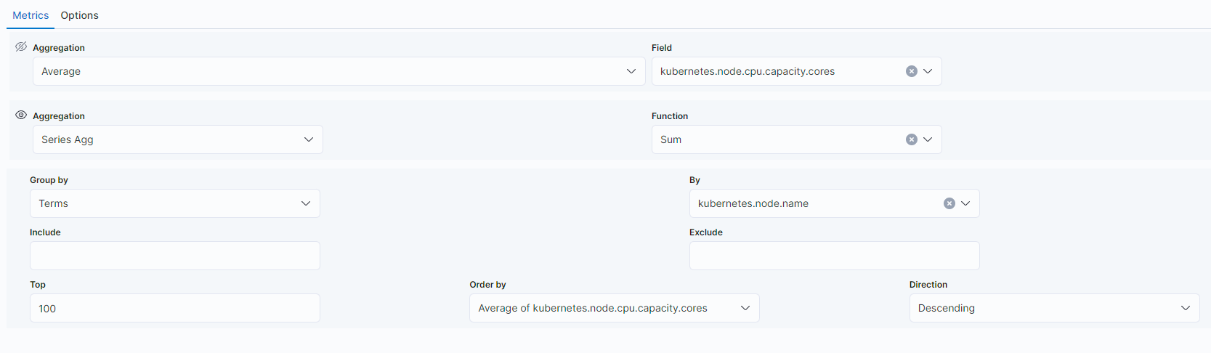Click into the Include input field

pos(174,256)
